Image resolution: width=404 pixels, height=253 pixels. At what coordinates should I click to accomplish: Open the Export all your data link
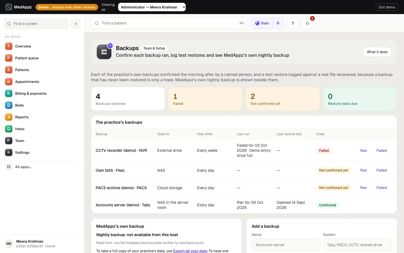pos(190,251)
